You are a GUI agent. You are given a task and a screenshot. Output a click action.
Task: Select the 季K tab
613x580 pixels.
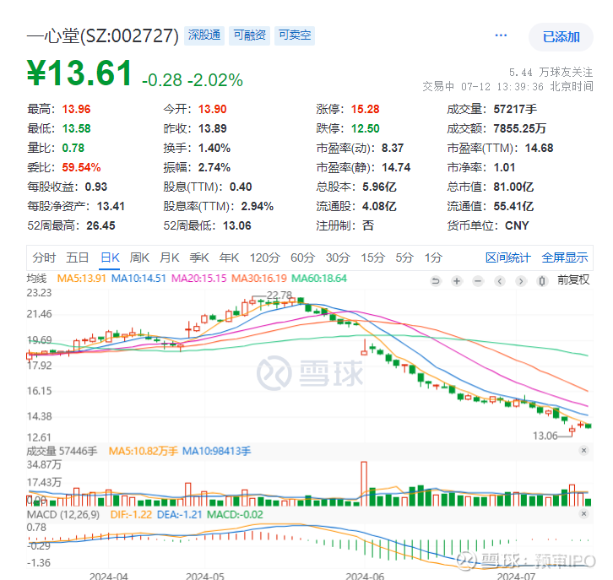[x=199, y=258]
